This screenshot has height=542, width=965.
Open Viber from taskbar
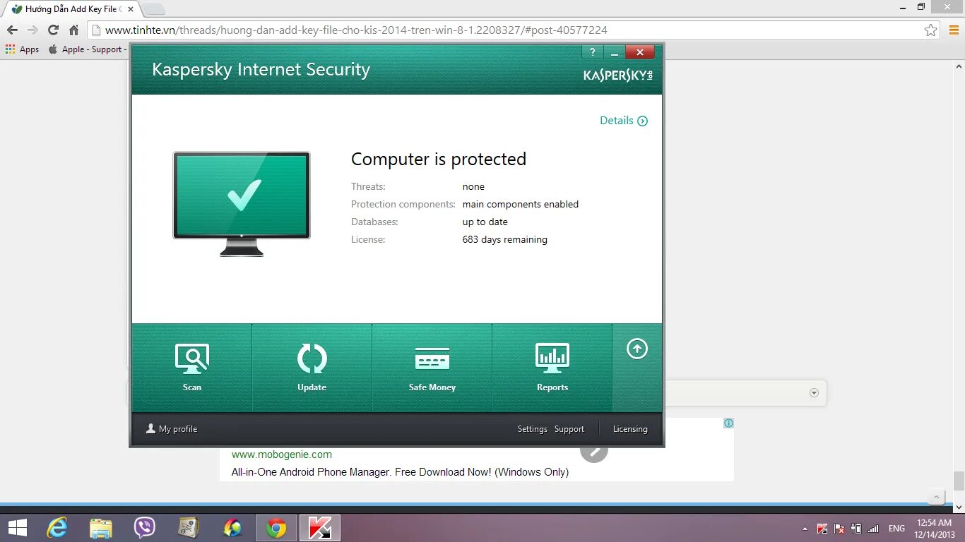[x=145, y=528]
